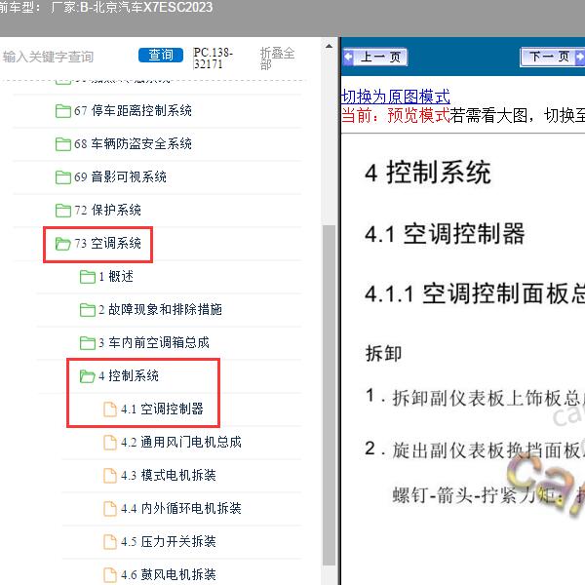Click folder icon of 67 停车距离控制系统
The height and width of the screenshot is (585, 585).
(63, 111)
